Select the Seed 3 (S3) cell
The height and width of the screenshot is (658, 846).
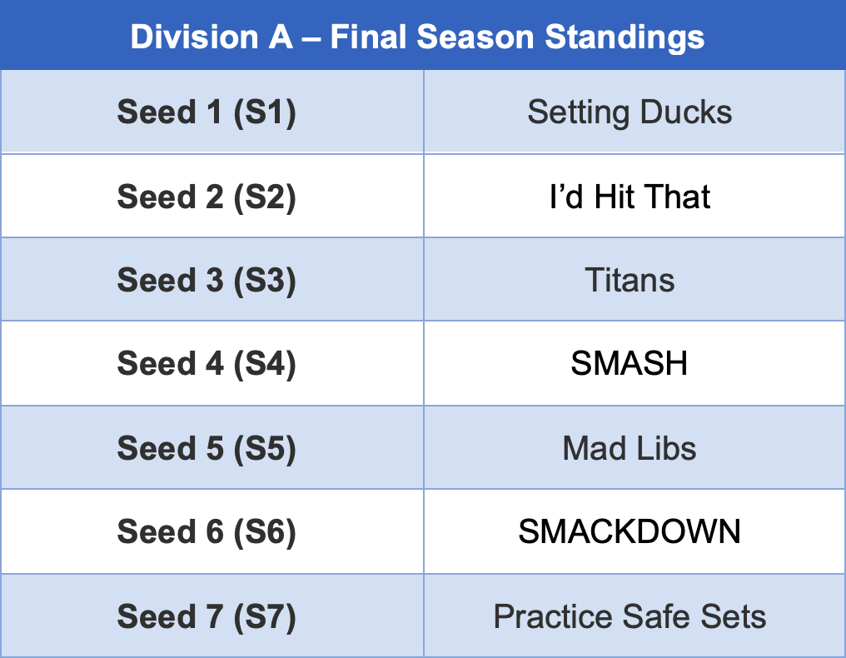click(207, 280)
